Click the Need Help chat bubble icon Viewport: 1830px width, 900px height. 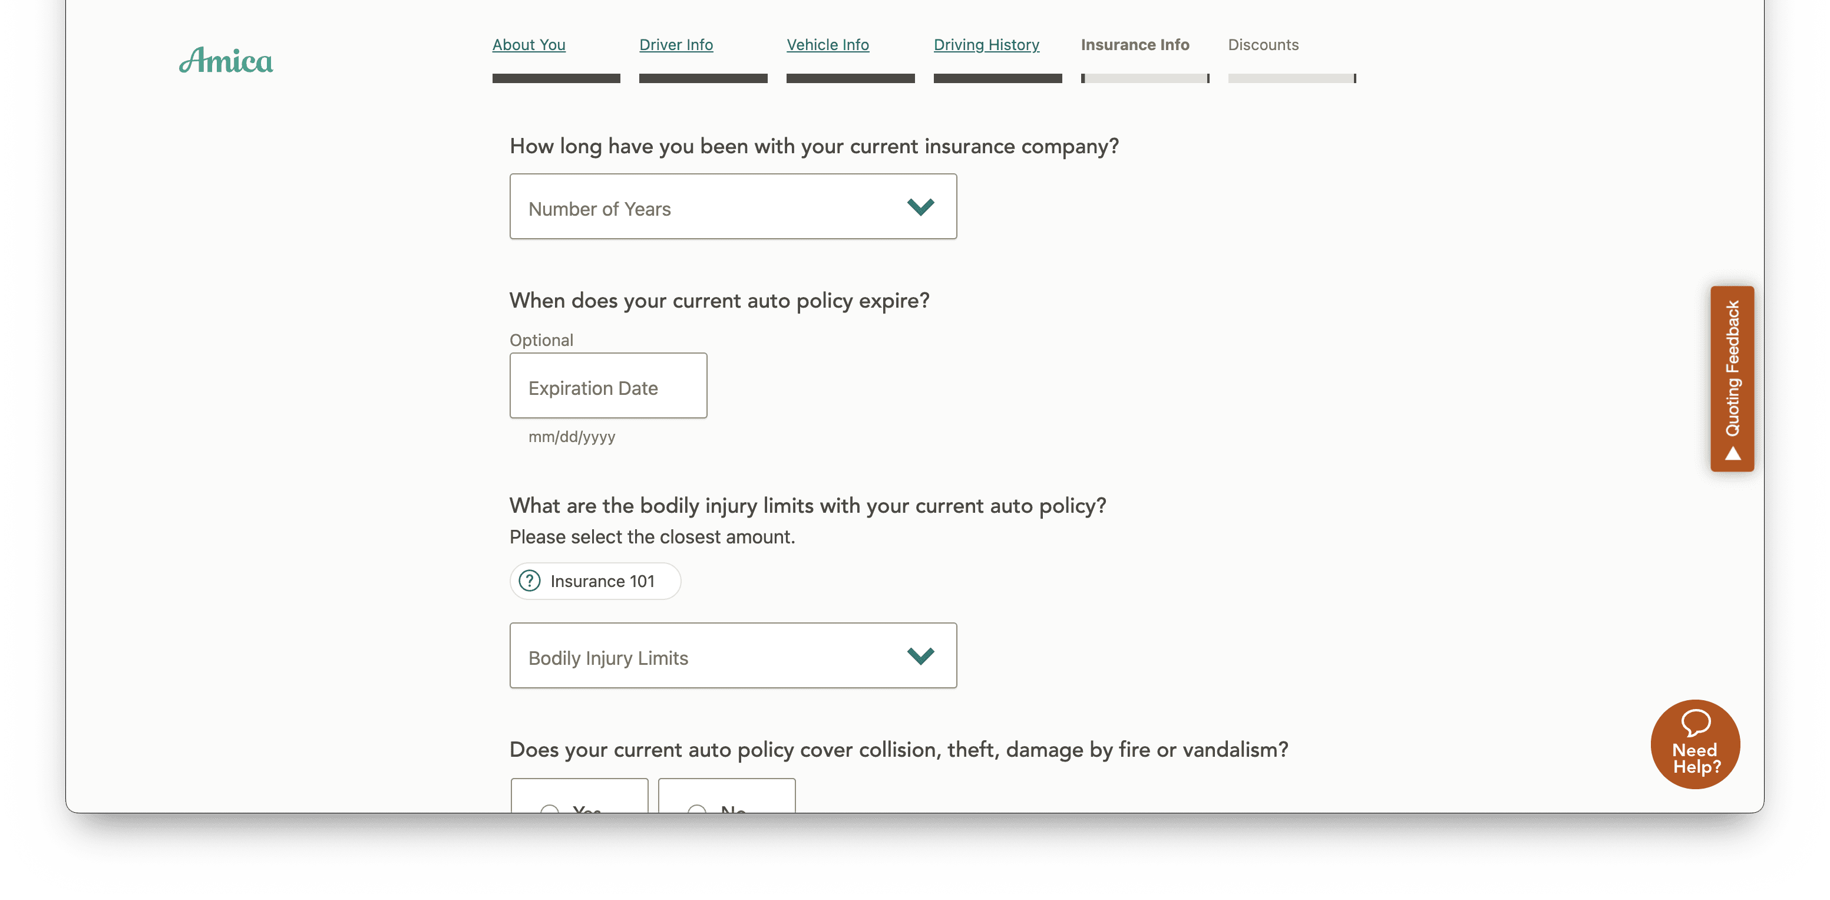pos(1695,722)
